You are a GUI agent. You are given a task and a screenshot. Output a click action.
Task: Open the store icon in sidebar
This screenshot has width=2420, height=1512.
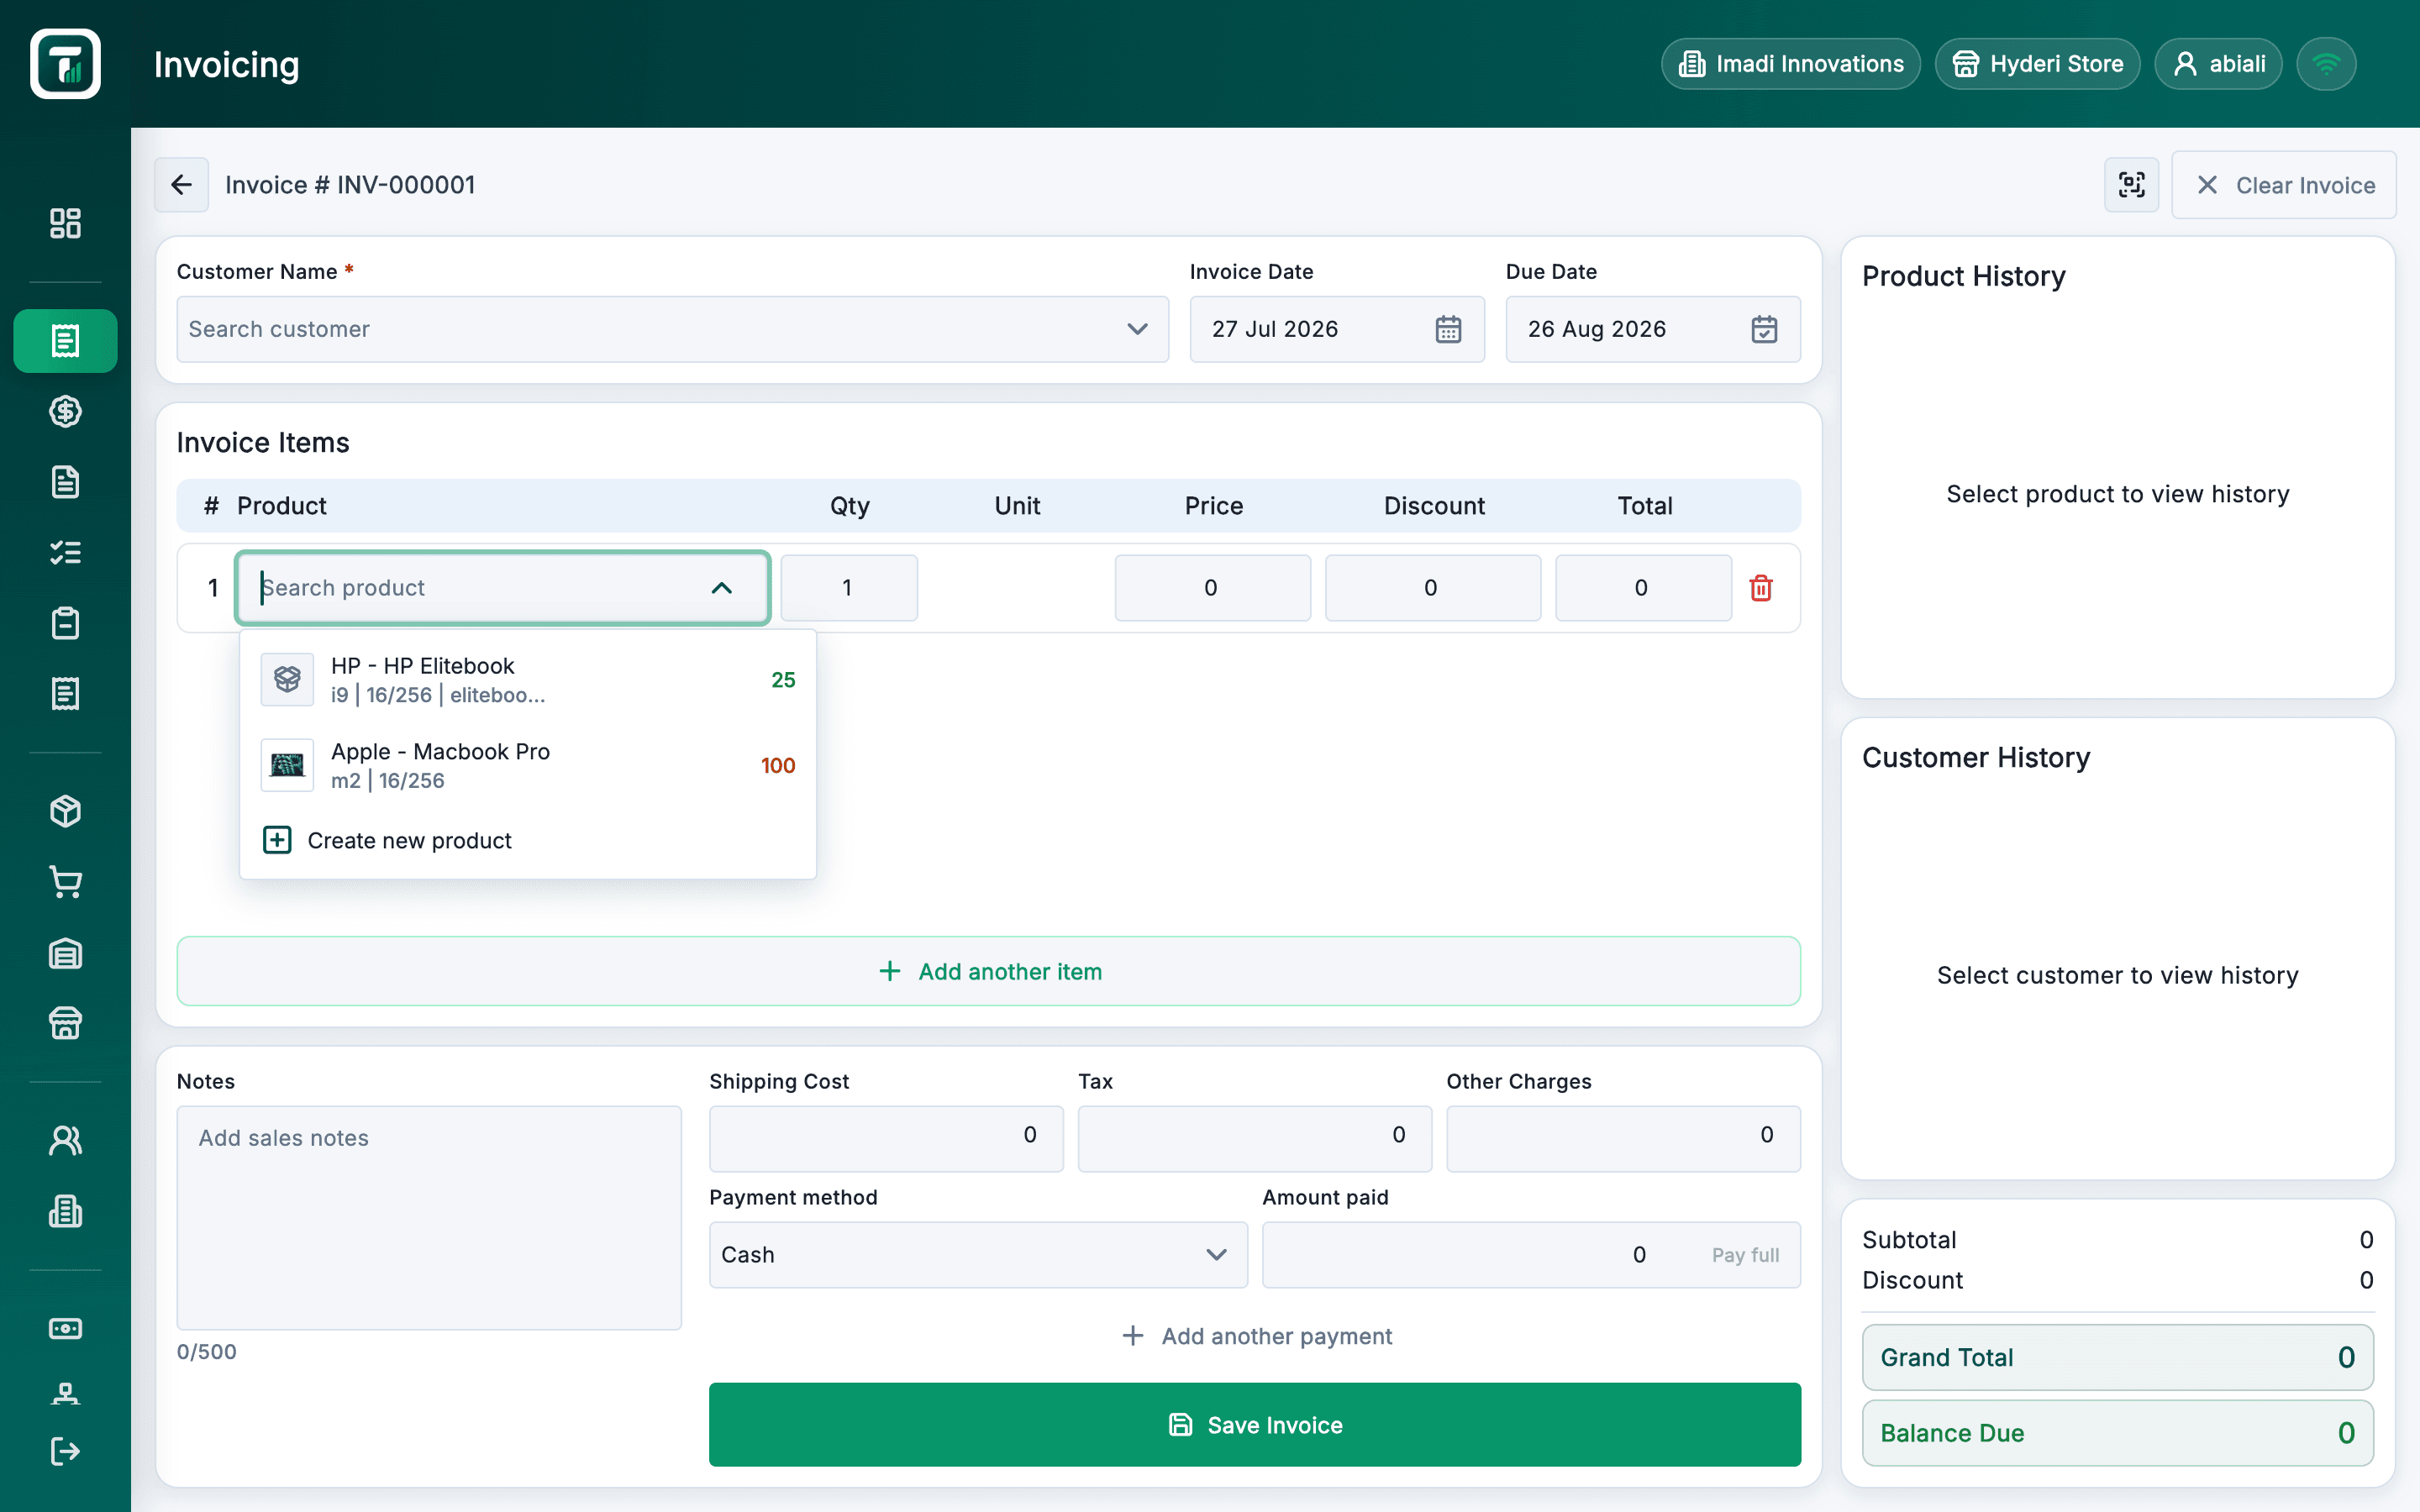coord(65,1023)
